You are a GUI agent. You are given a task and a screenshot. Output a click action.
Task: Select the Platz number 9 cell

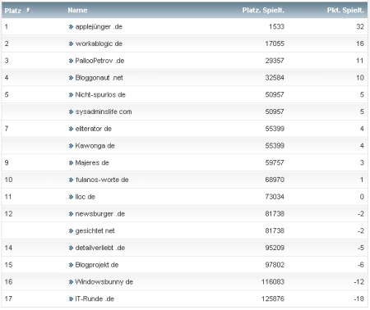coord(7,163)
